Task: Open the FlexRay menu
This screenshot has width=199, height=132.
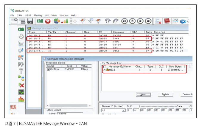Action: 38,15
